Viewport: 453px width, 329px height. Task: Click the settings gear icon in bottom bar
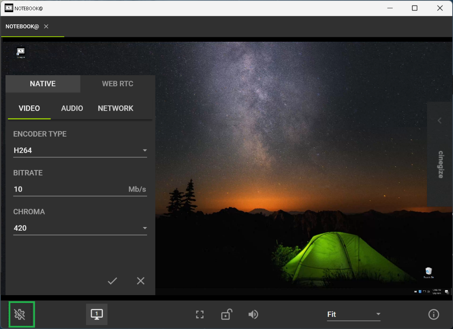(x=20, y=314)
